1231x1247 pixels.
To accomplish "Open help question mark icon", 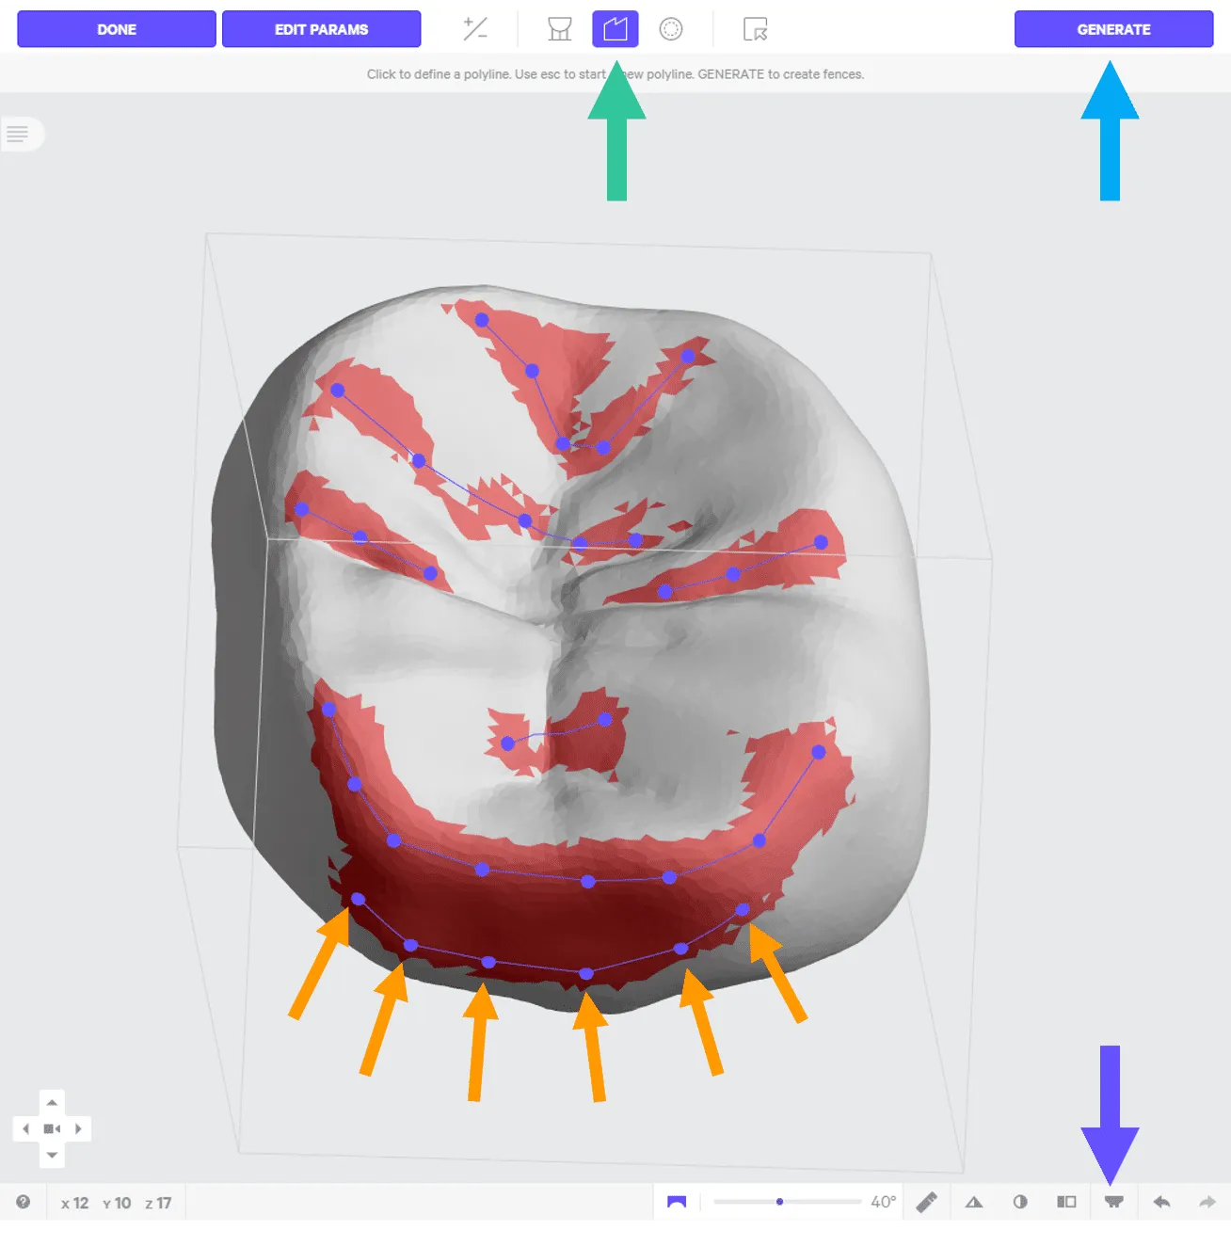I will pos(24,1202).
